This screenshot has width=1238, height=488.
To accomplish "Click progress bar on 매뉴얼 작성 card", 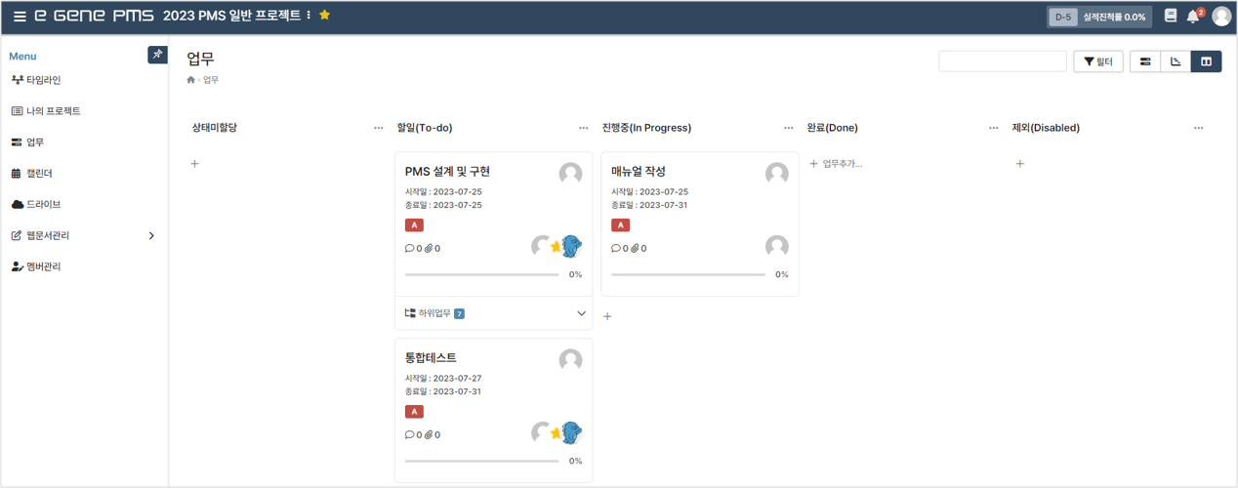I will [688, 275].
